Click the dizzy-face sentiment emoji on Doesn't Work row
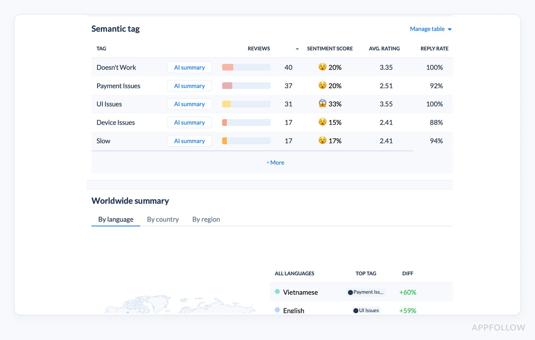Screen dimensions: 535x340 322,67
